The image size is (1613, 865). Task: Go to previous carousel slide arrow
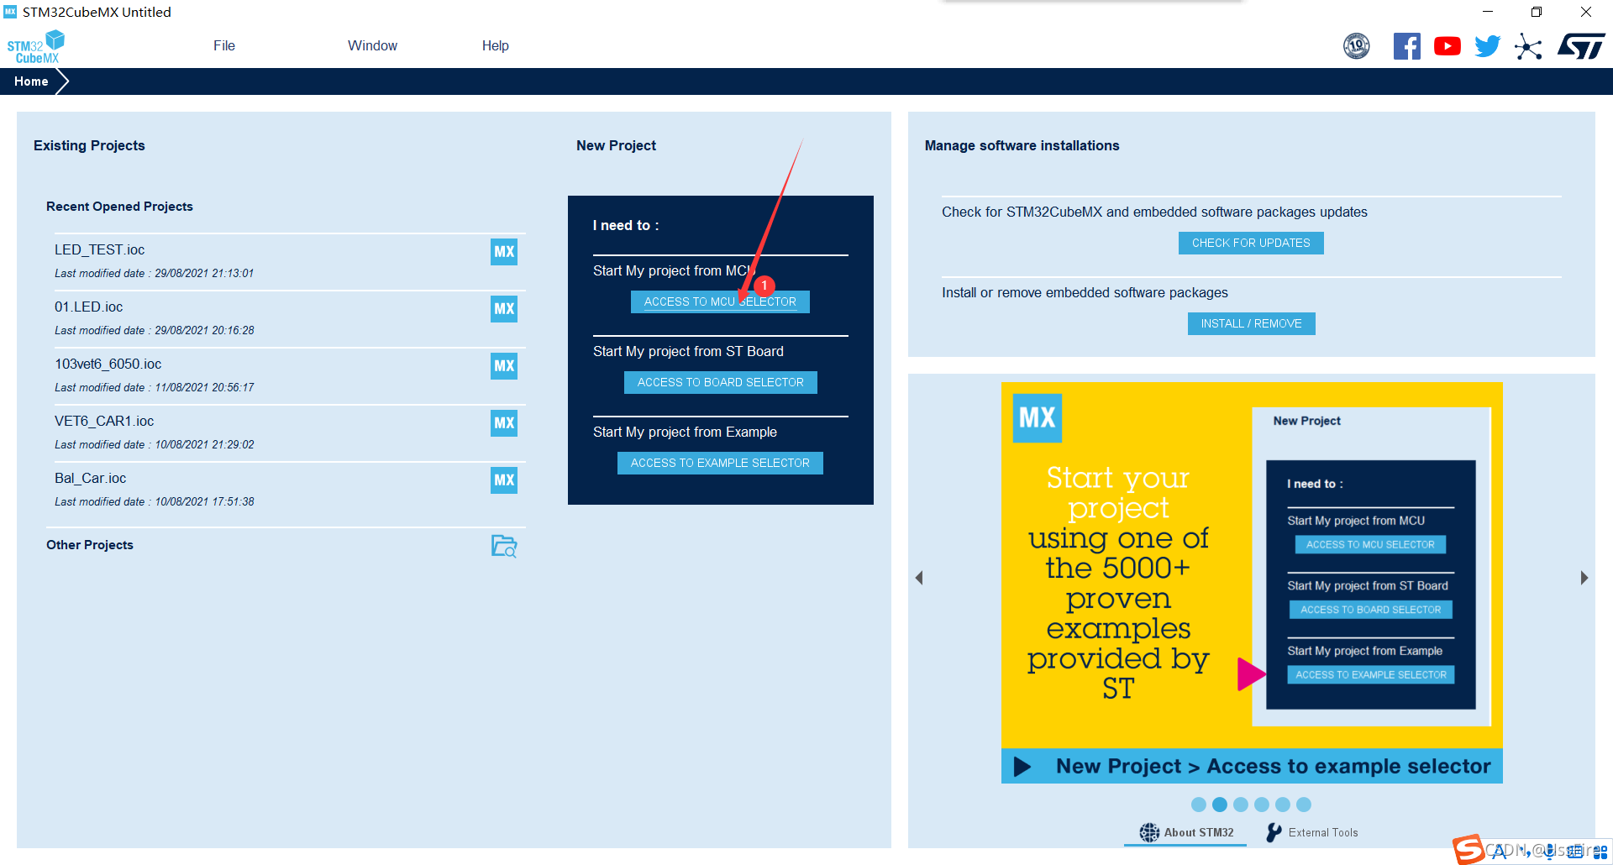point(919,578)
